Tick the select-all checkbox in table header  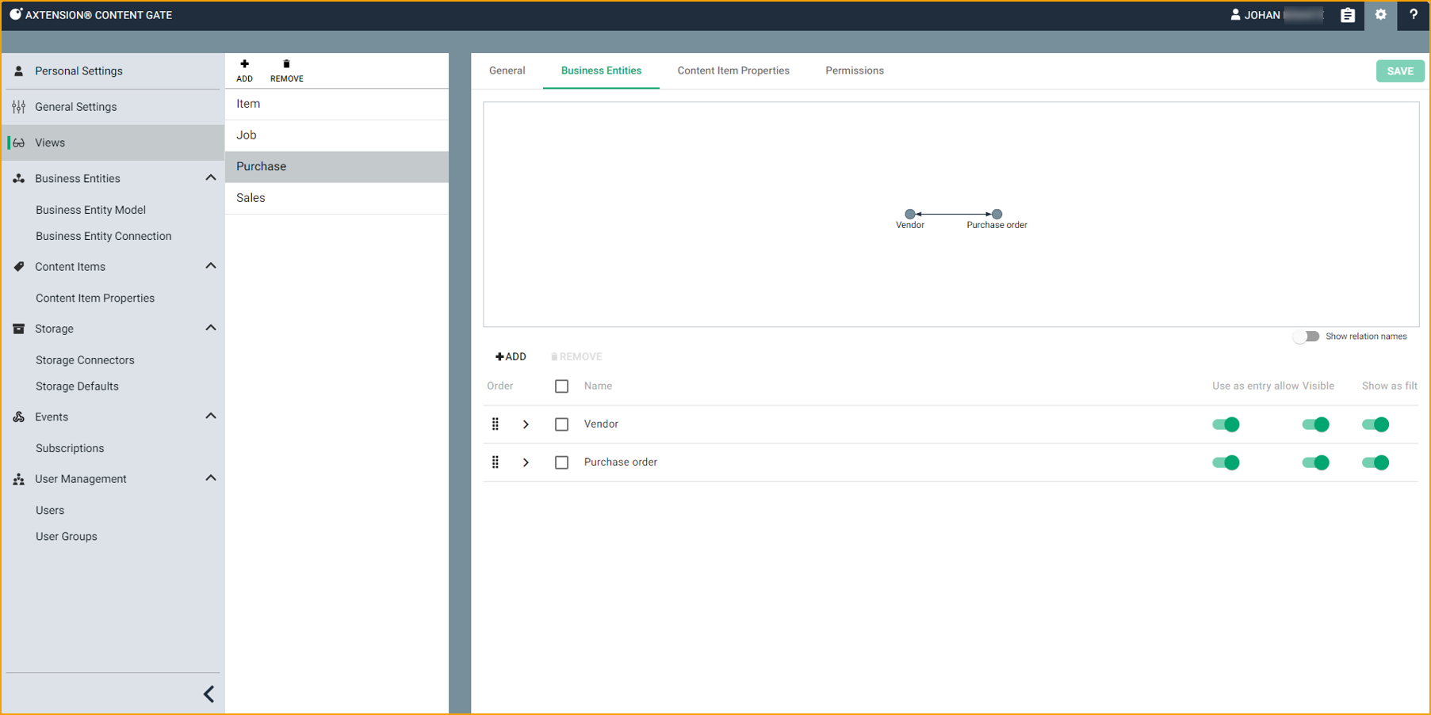561,386
